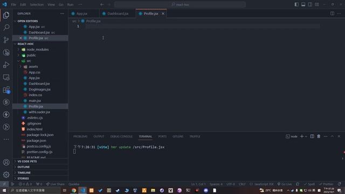Click Explorer more actions ellipsis
Image resolution: width=345 pixels, height=194 pixels.
(x=63, y=13)
